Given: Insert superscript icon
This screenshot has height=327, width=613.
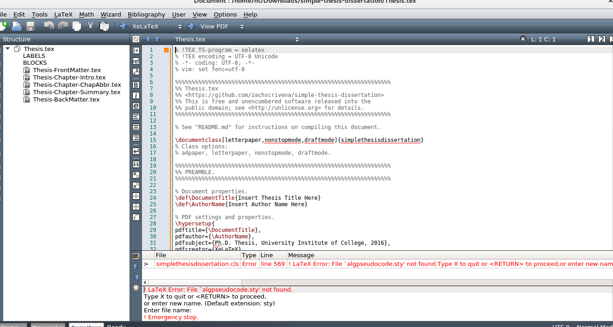Looking at the screenshot, I should [x=136, y=186].
